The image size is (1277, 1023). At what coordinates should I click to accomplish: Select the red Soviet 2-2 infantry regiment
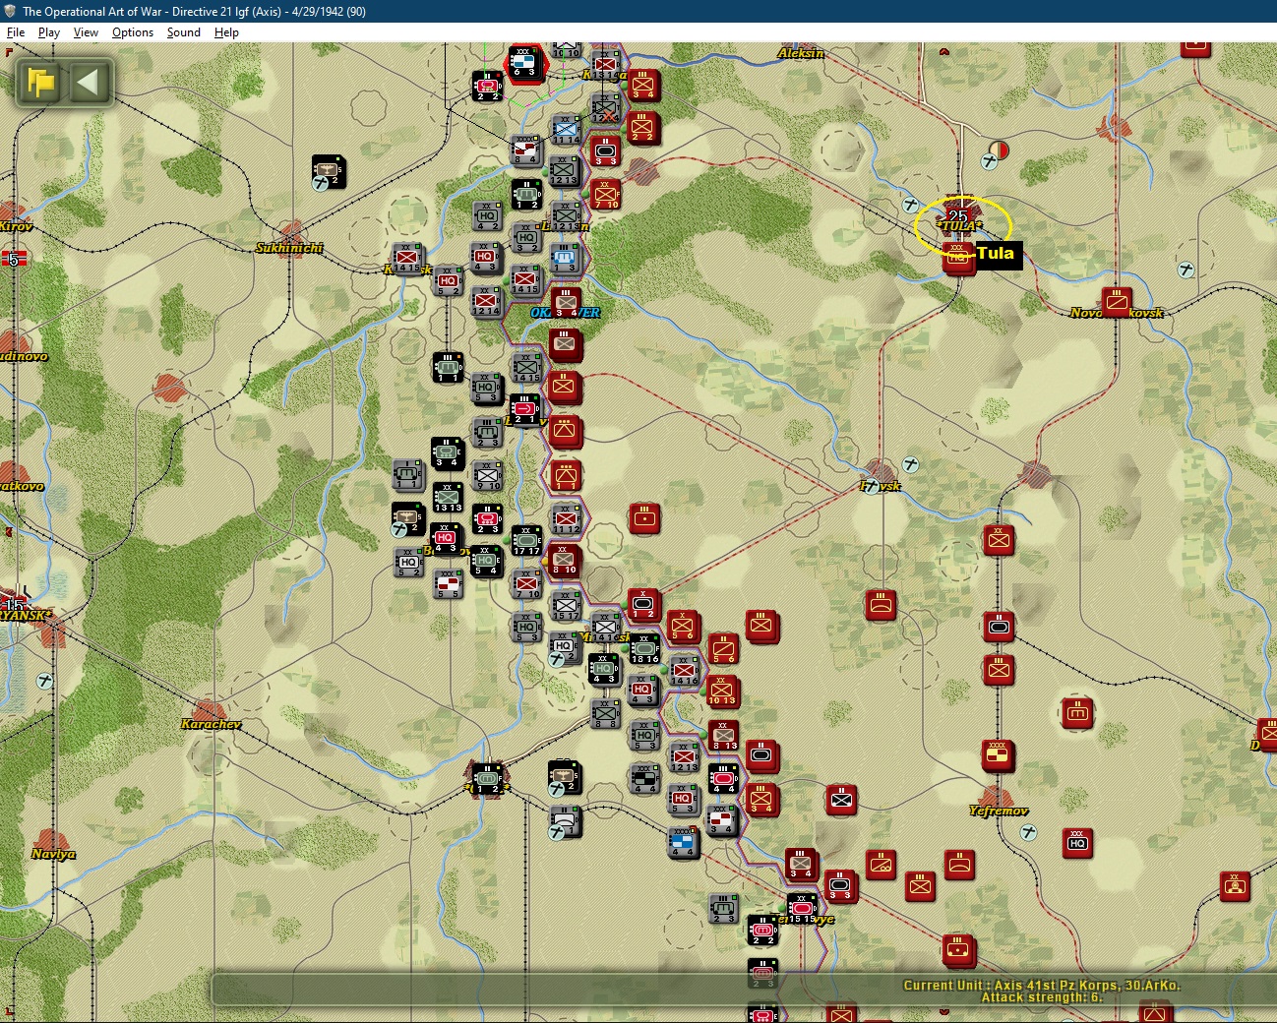pos(642,128)
